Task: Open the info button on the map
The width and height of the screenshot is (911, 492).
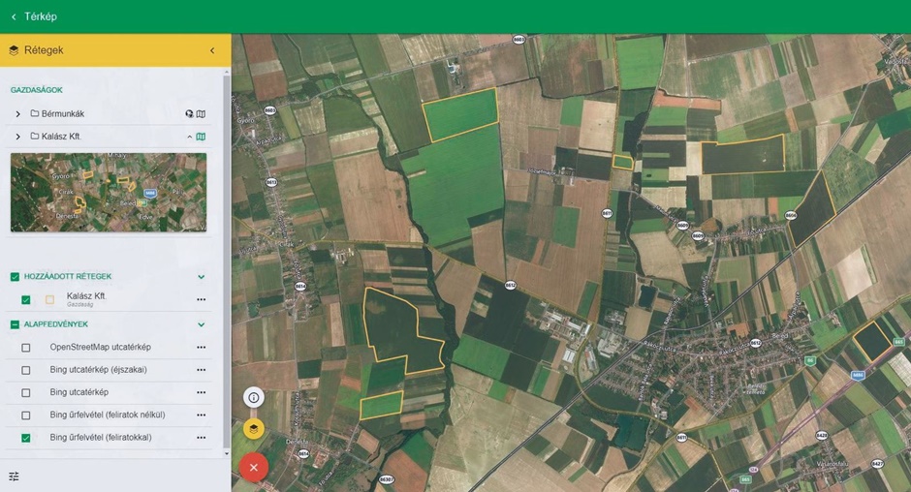Action: click(x=254, y=397)
